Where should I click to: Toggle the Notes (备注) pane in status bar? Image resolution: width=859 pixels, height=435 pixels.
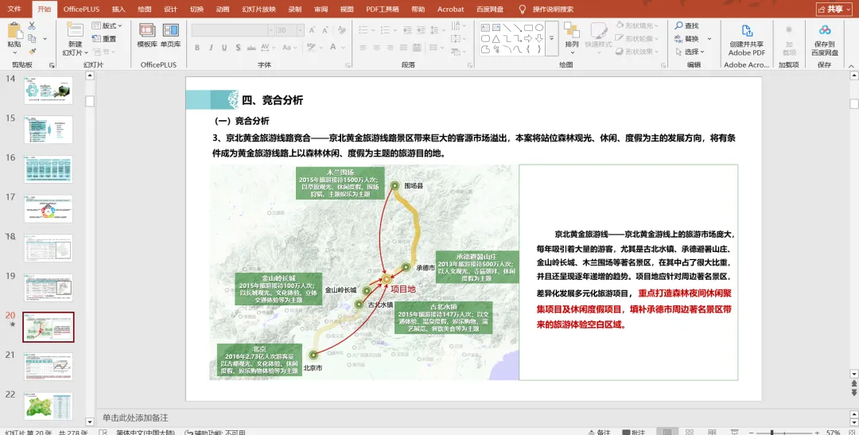pos(600,433)
